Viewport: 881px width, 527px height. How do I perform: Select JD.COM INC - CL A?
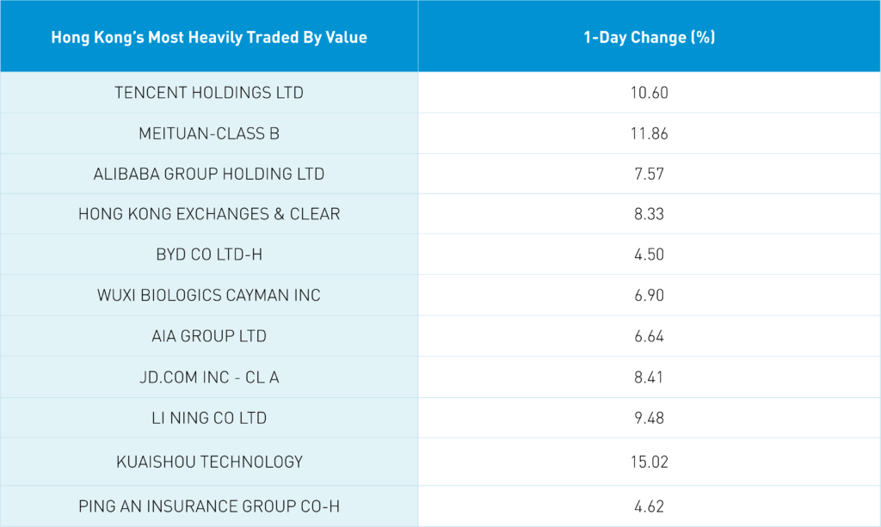tap(209, 377)
